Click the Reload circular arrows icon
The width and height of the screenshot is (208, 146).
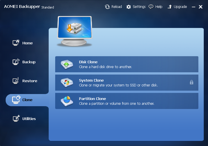point(107,7)
